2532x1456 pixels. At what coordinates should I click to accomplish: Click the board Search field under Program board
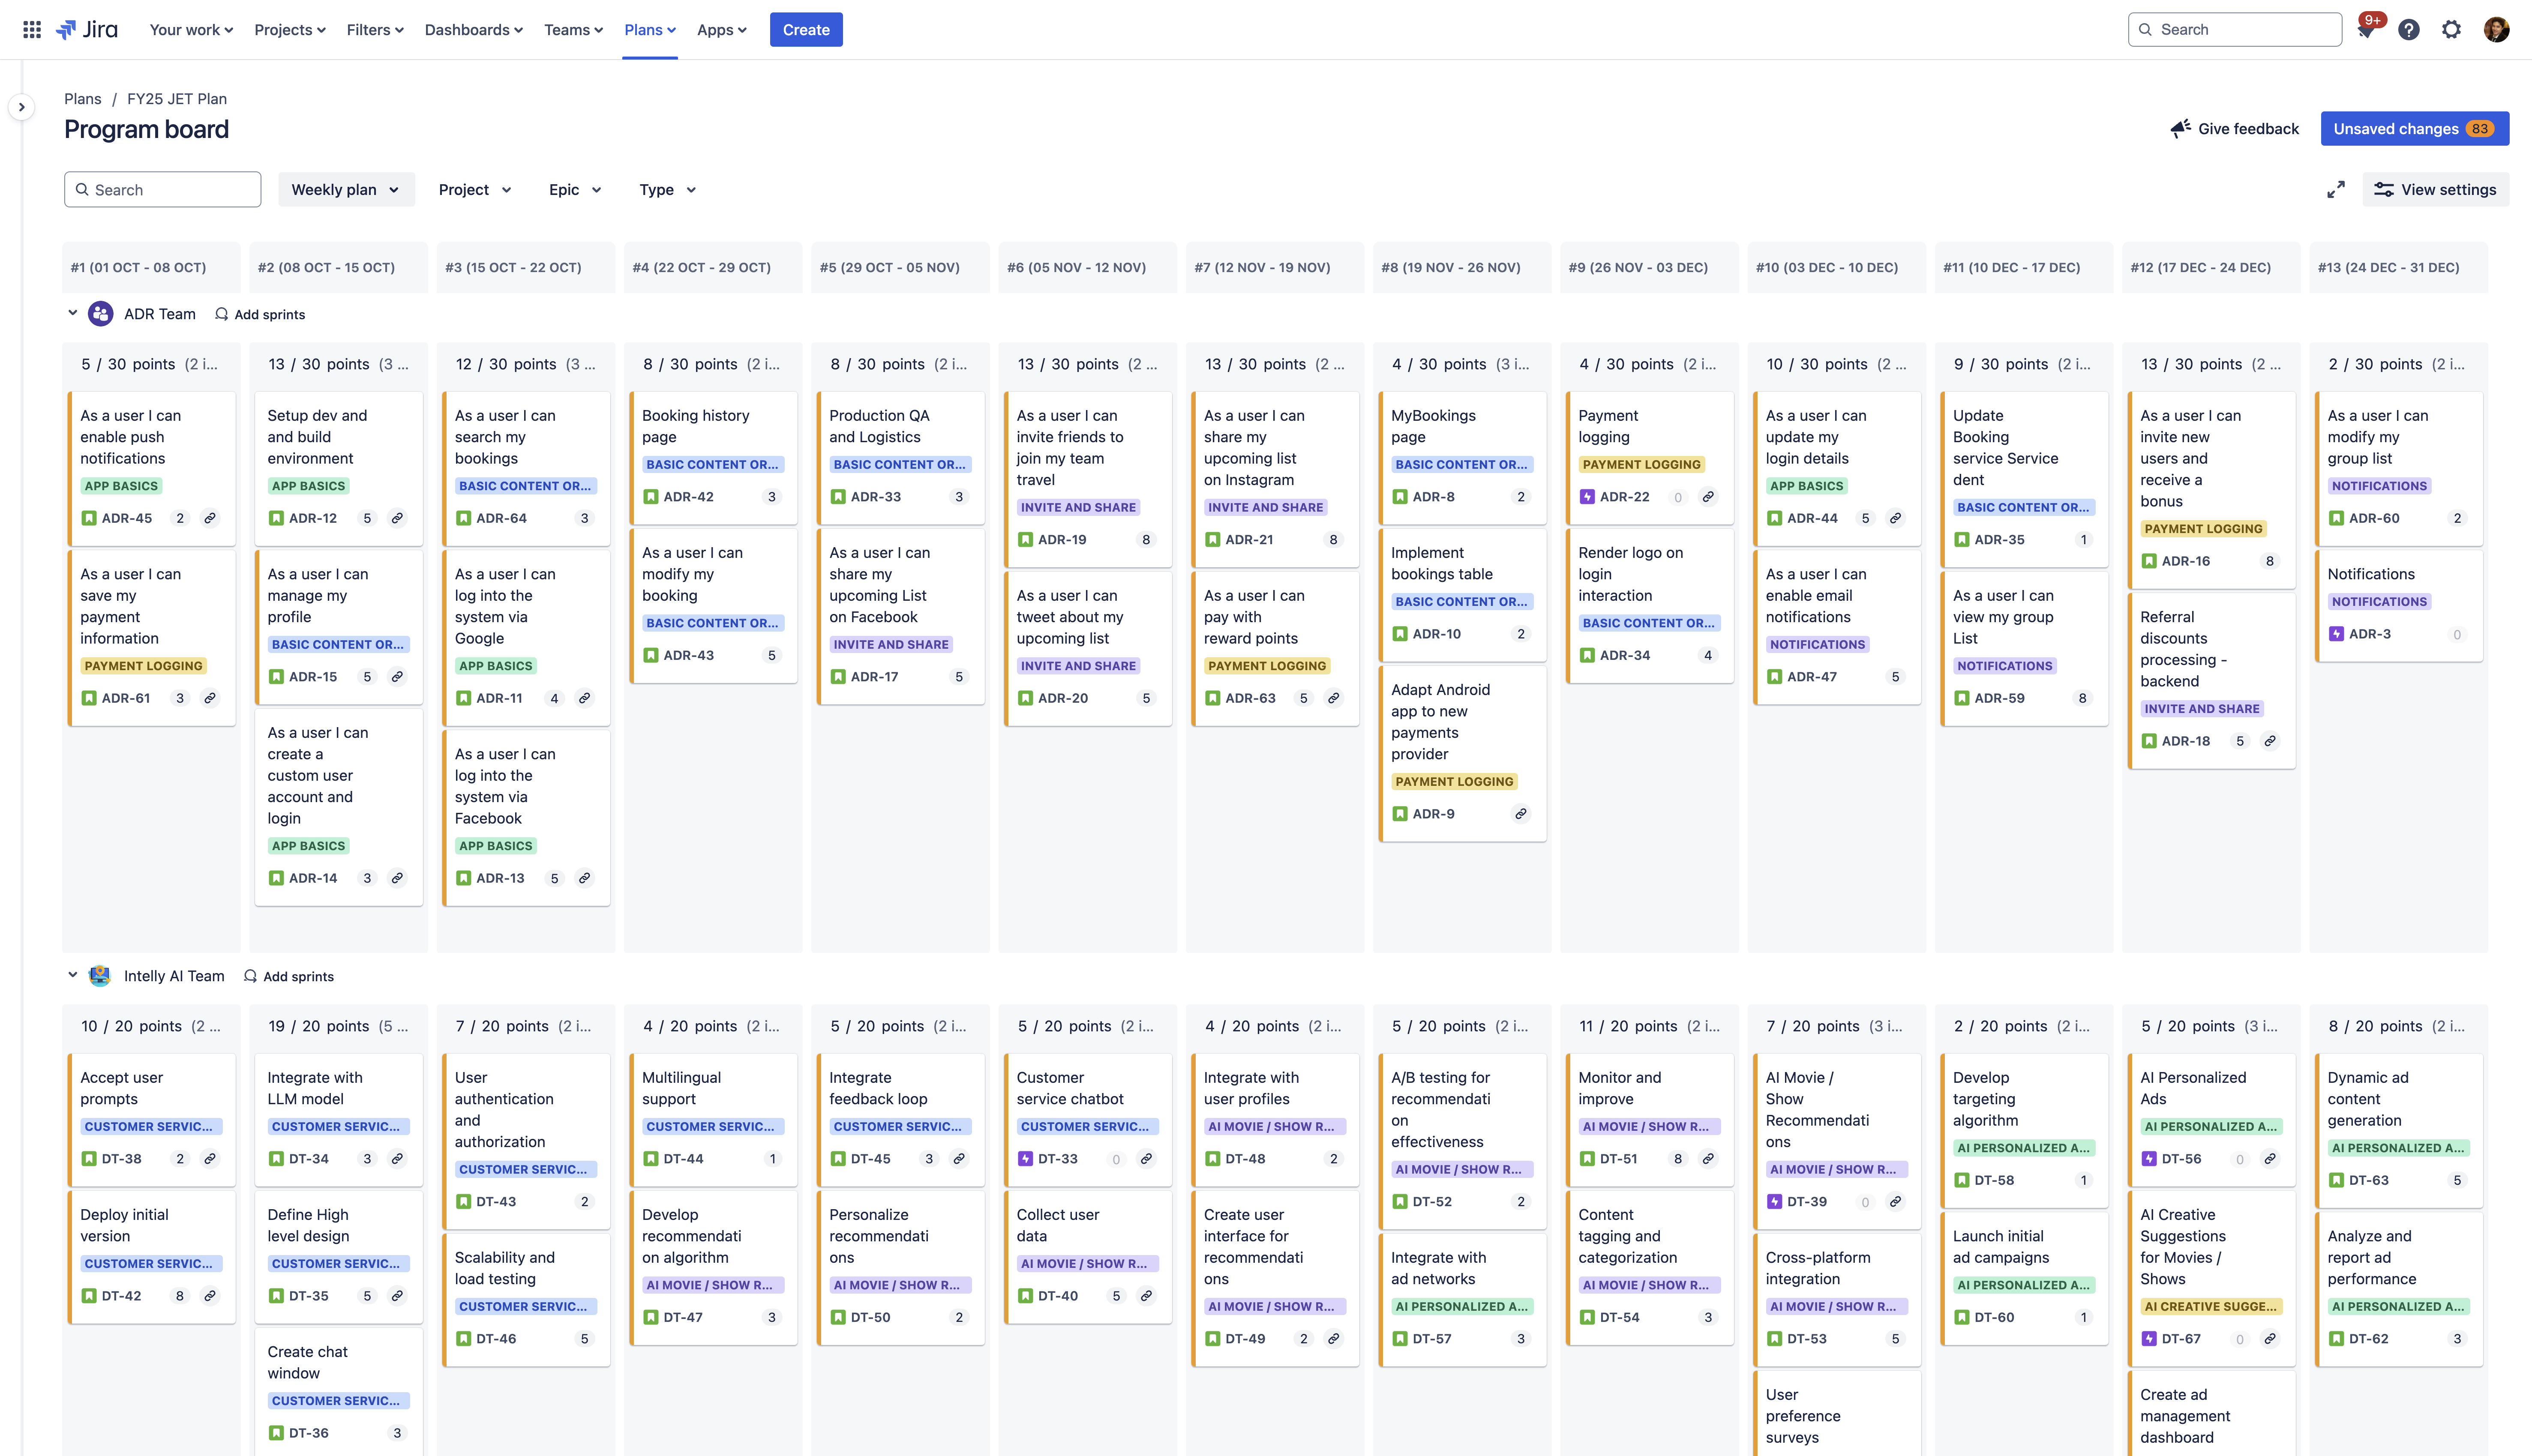(x=163, y=190)
